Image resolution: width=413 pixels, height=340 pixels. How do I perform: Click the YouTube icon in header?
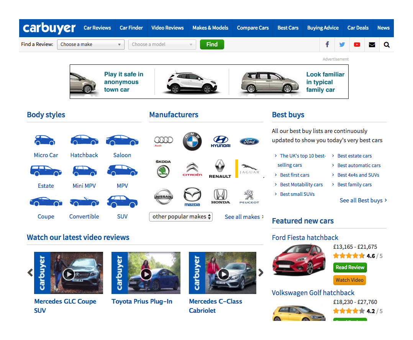(x=357, y=44)
